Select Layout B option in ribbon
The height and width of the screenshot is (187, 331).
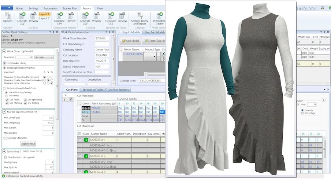[x=44, y=18]
